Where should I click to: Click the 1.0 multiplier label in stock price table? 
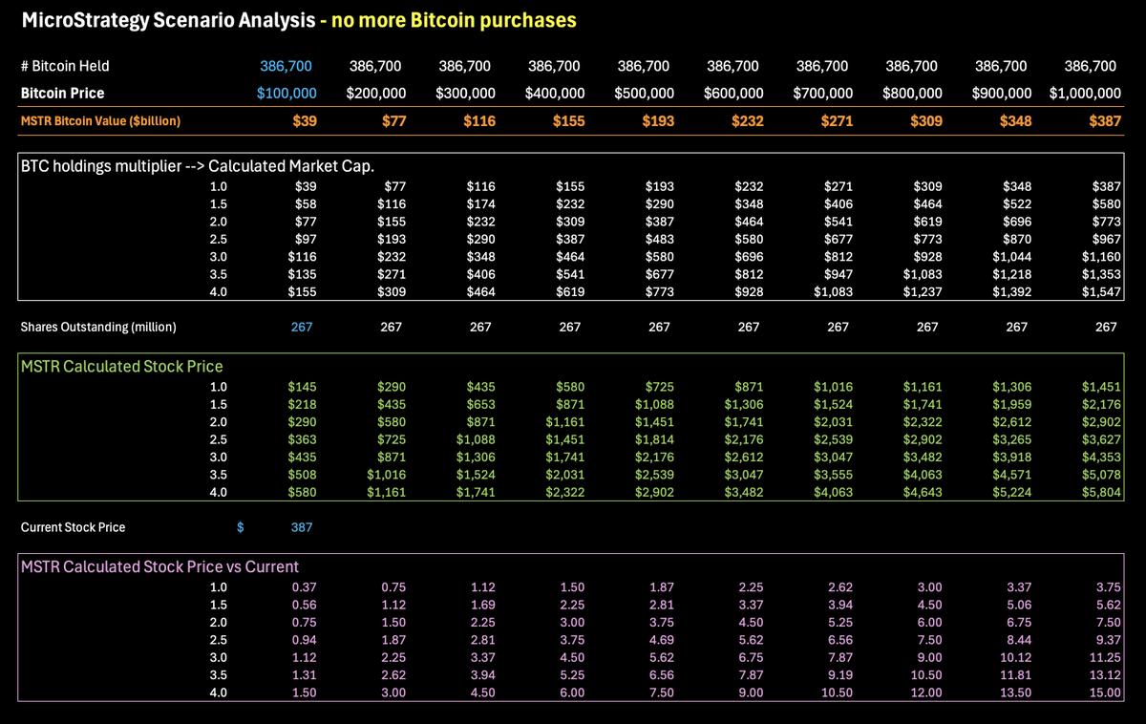[219, 386]
